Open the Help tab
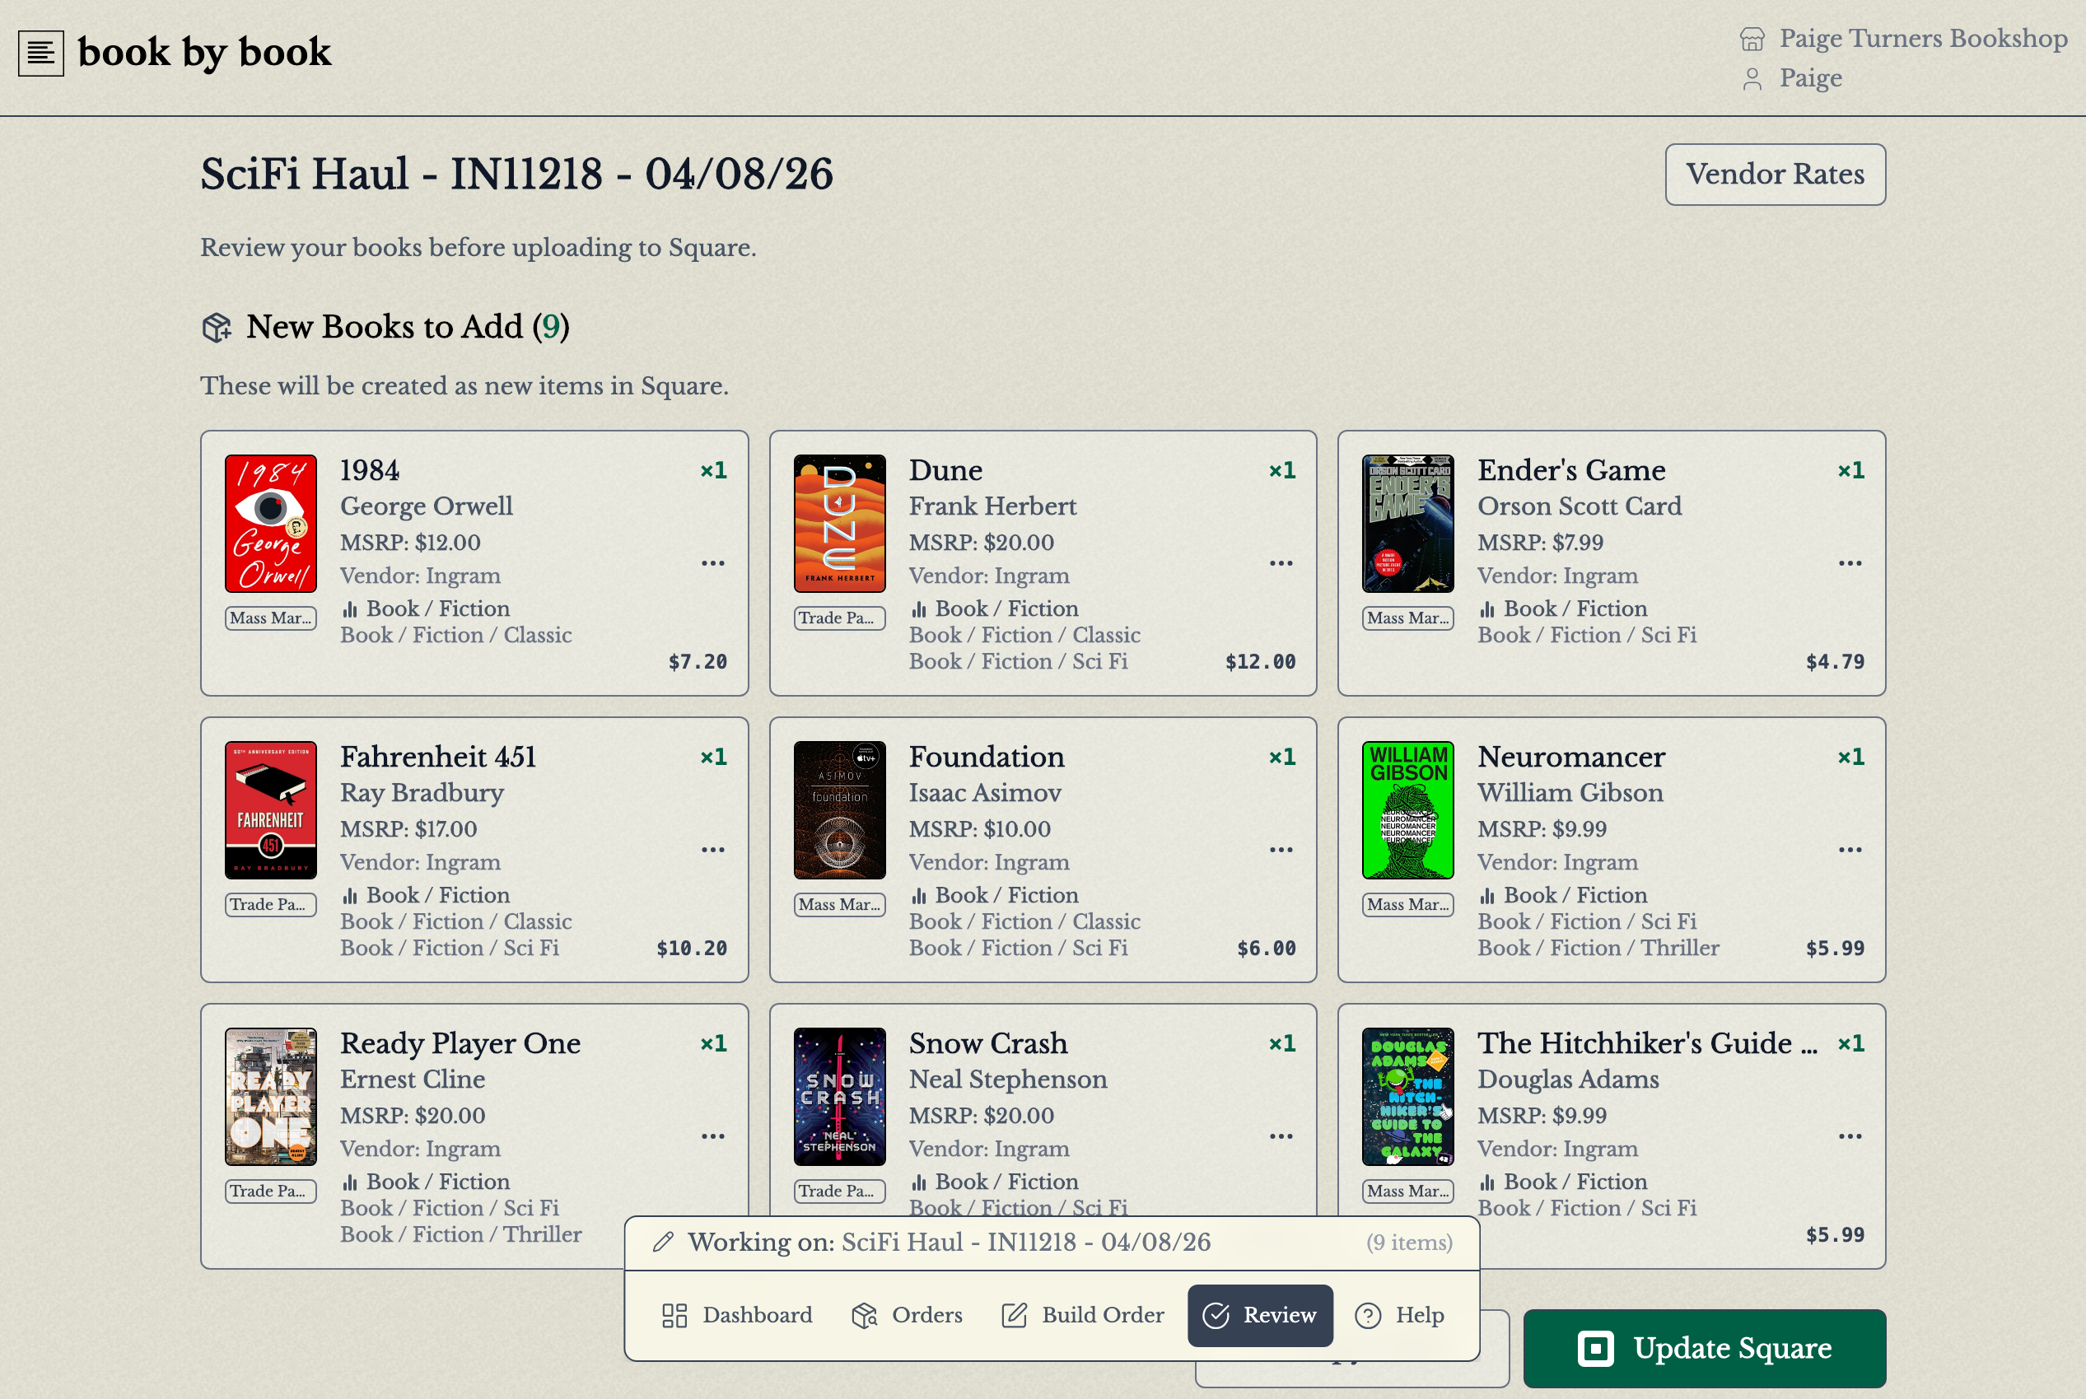Screen dimensions: 2086x1399 click(x=1399, y=1315)
